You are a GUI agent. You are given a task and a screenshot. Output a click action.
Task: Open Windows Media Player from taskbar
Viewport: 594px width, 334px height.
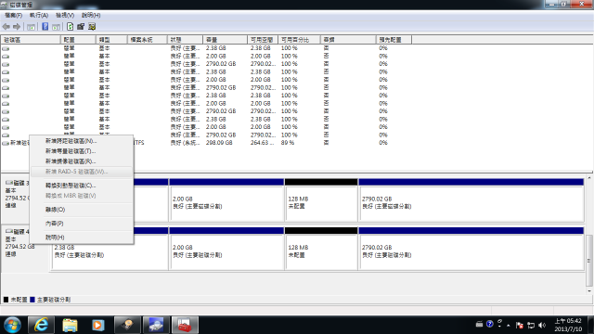coord(98,325)
